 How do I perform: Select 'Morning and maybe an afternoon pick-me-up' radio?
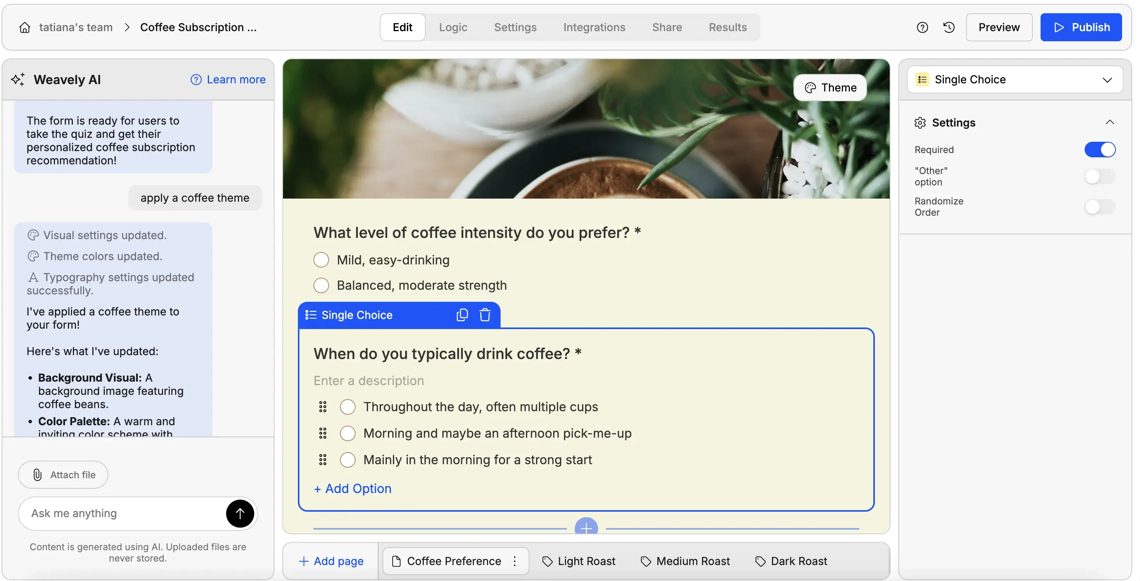coord(347,433)
